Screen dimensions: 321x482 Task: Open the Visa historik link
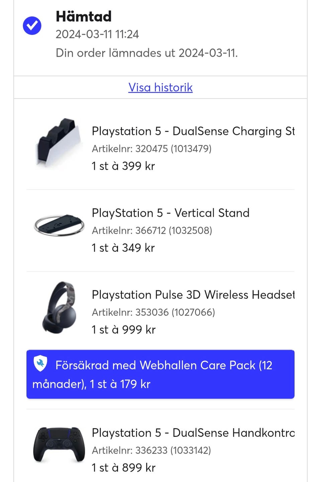click(160, 87)
